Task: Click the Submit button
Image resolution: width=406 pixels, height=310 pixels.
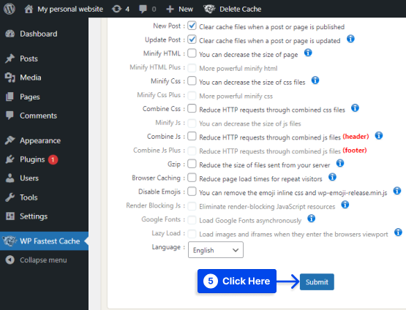Action: click(317, 281)
